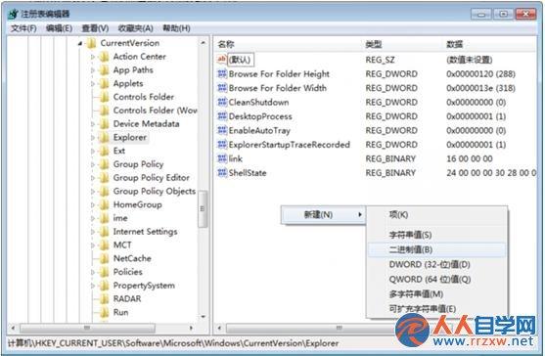Click the CleanShutdown DWORD value icon
The height and width of the screenshot is (356, 545).
[x=222, y=102]
